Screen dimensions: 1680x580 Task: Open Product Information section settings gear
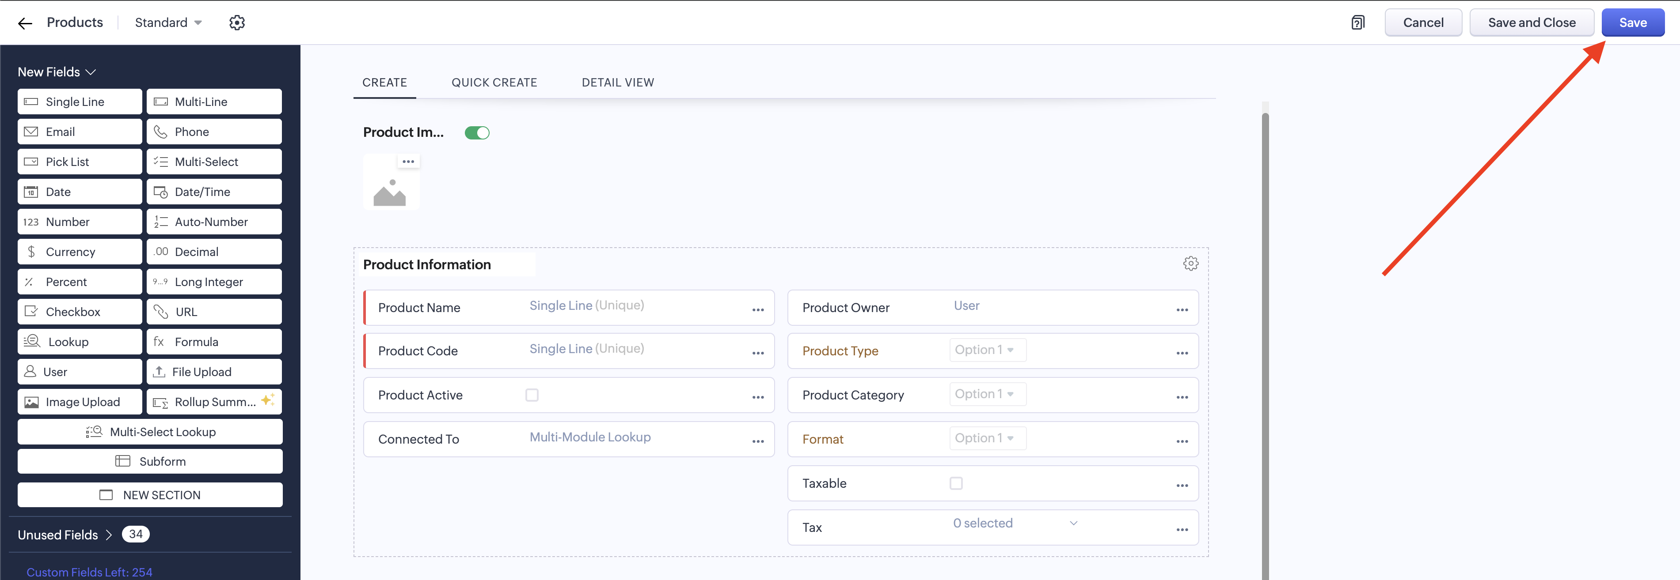(x=1190, y=264)
